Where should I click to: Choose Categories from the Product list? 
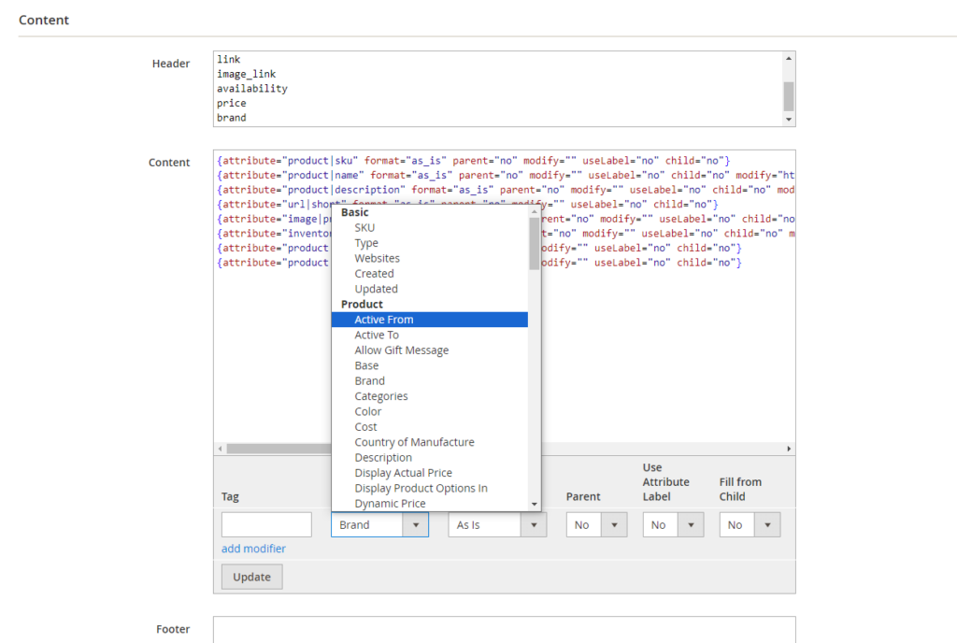[x=381, y=396]
